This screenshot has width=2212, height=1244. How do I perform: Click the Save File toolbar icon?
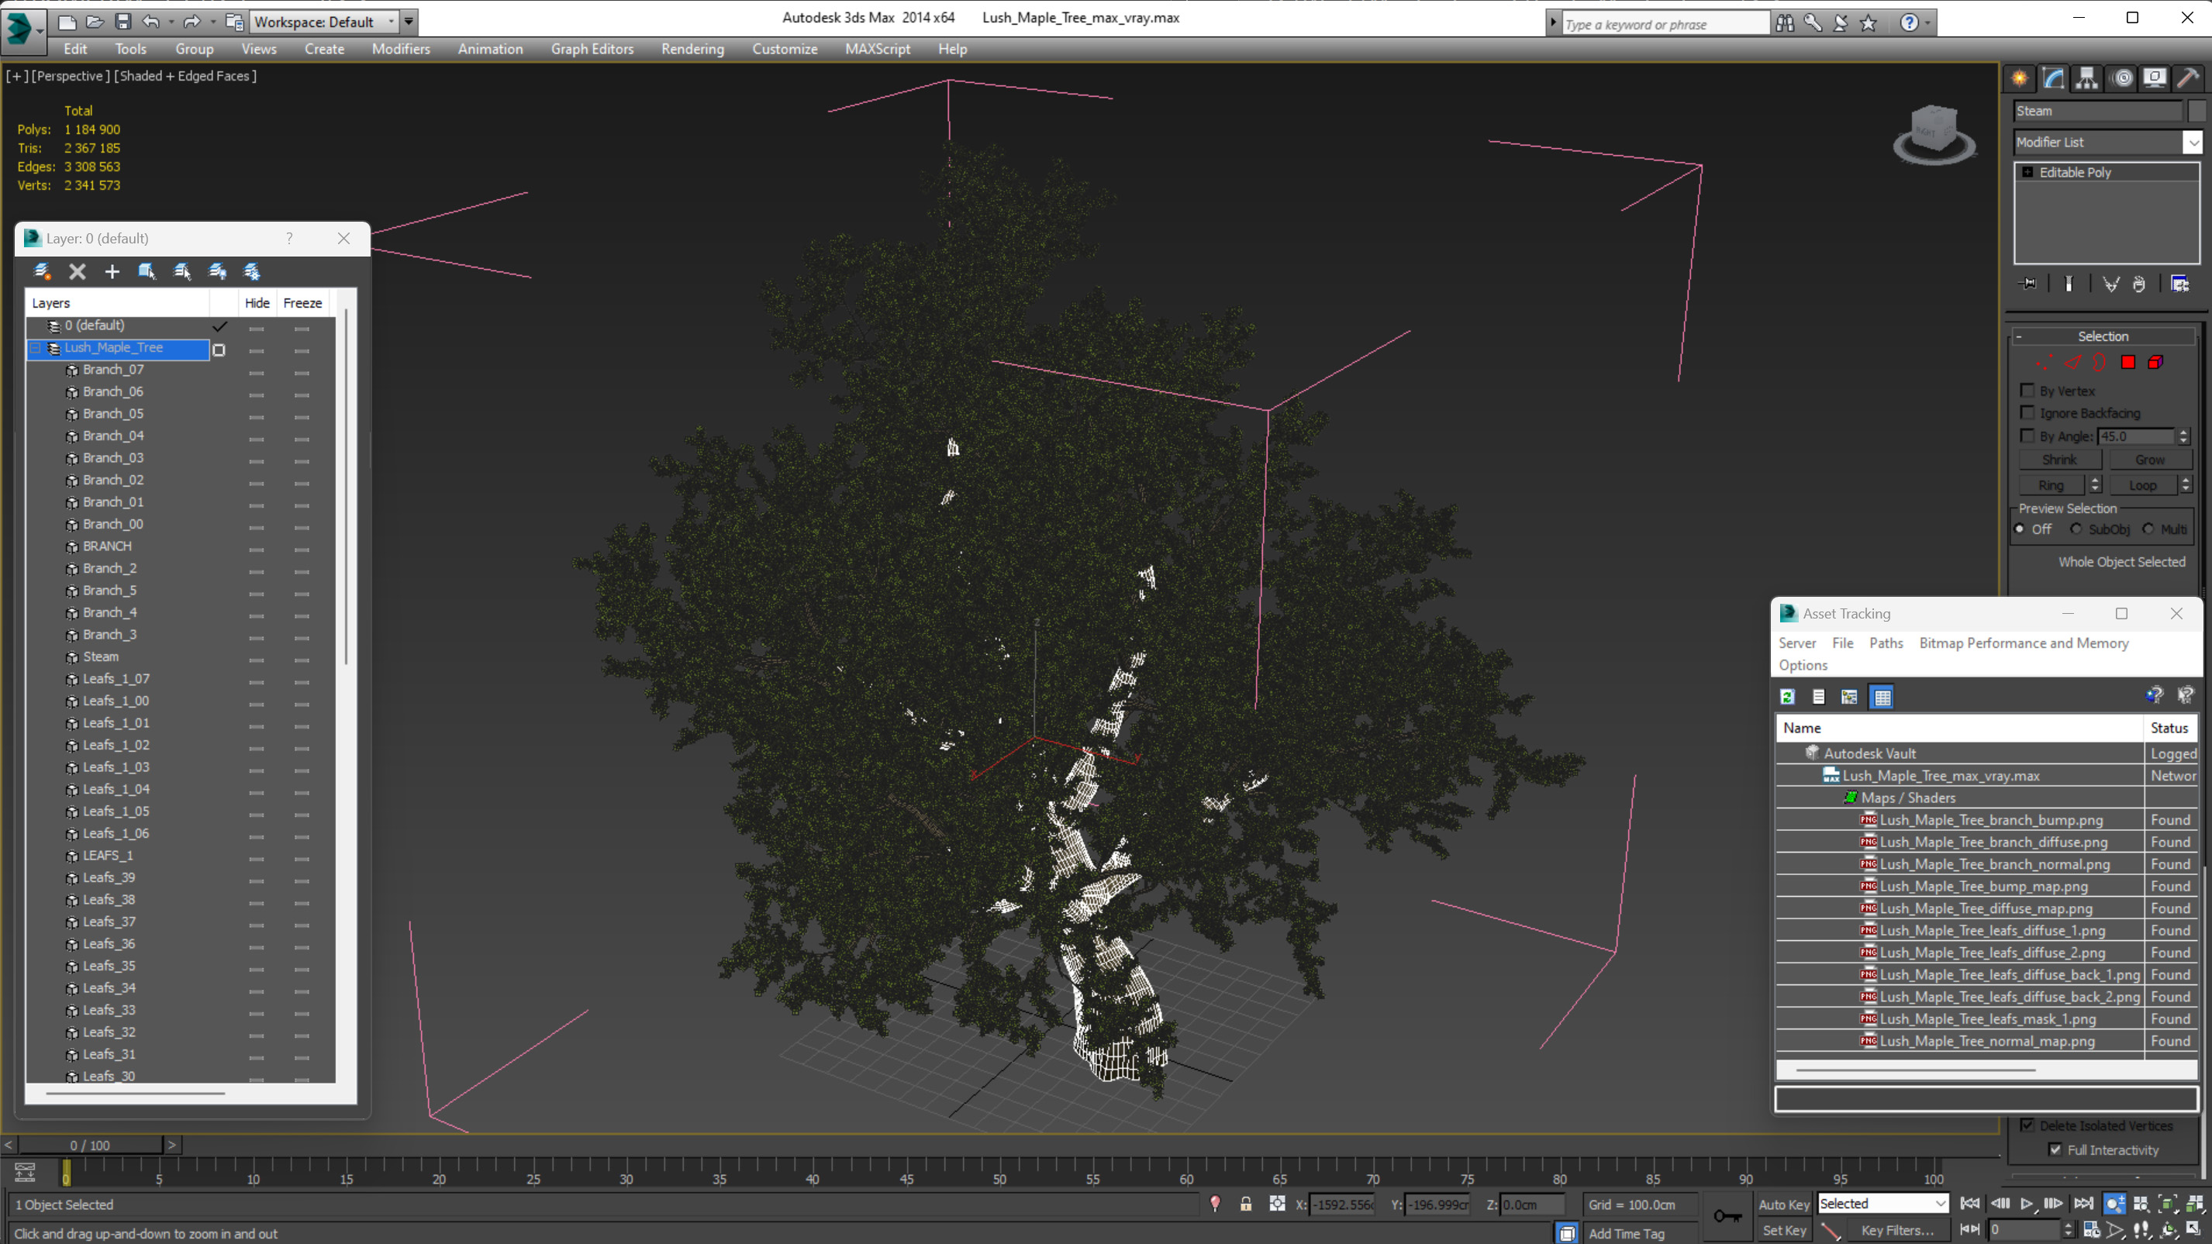(123, 22)
